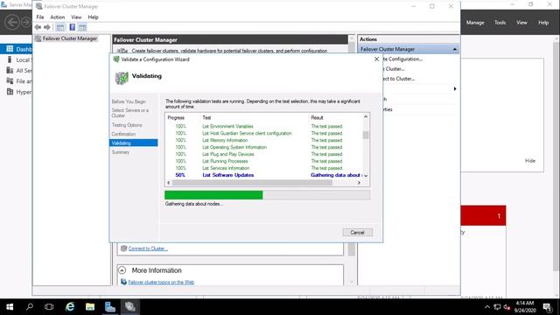Click the test list vertical scrollbar thumb
This screenshot has width=560, height=315.
366,135
